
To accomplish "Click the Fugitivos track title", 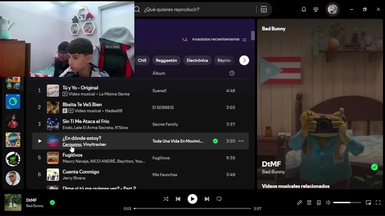I will tap(72, 155).
